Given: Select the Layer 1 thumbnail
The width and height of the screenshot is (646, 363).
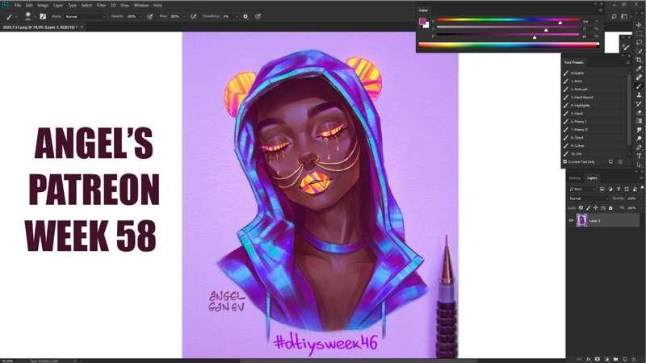Looking at the screenshot, I should 581,220.
